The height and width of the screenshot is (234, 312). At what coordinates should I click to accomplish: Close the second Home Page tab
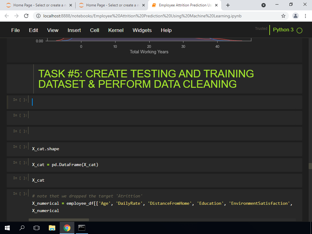tap(143, 5)
